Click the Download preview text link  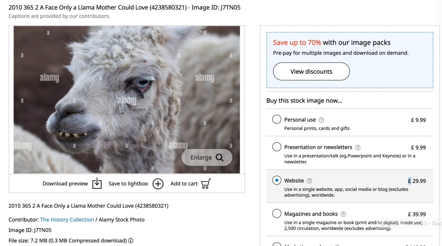pyautogui.click(x=65, y=184)
